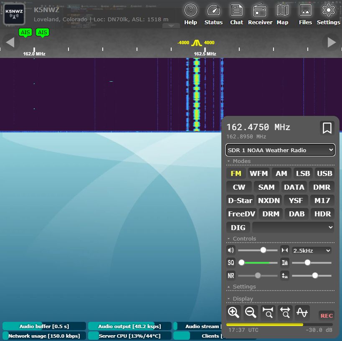Screen dimensions: 342x341
Task: Collapse the Modes section
Action: coord(242,161)
